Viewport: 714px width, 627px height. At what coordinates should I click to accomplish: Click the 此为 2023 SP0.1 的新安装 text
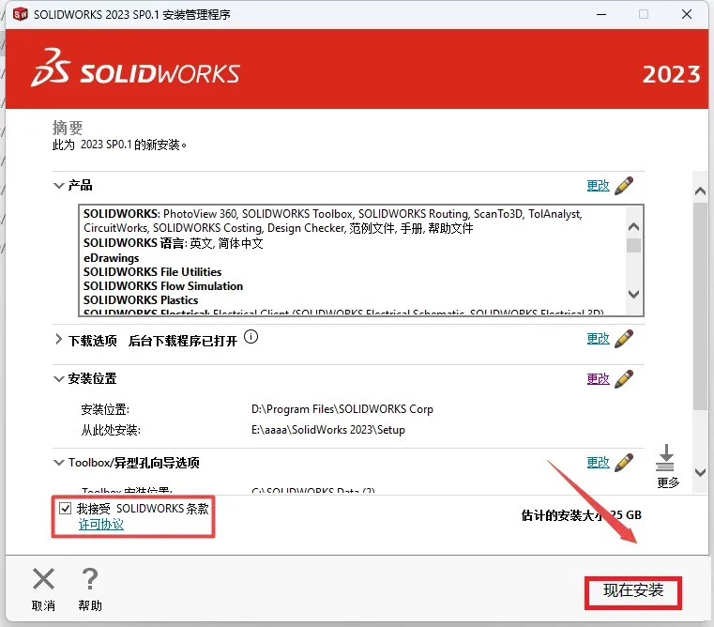click(x=119, y=145)
